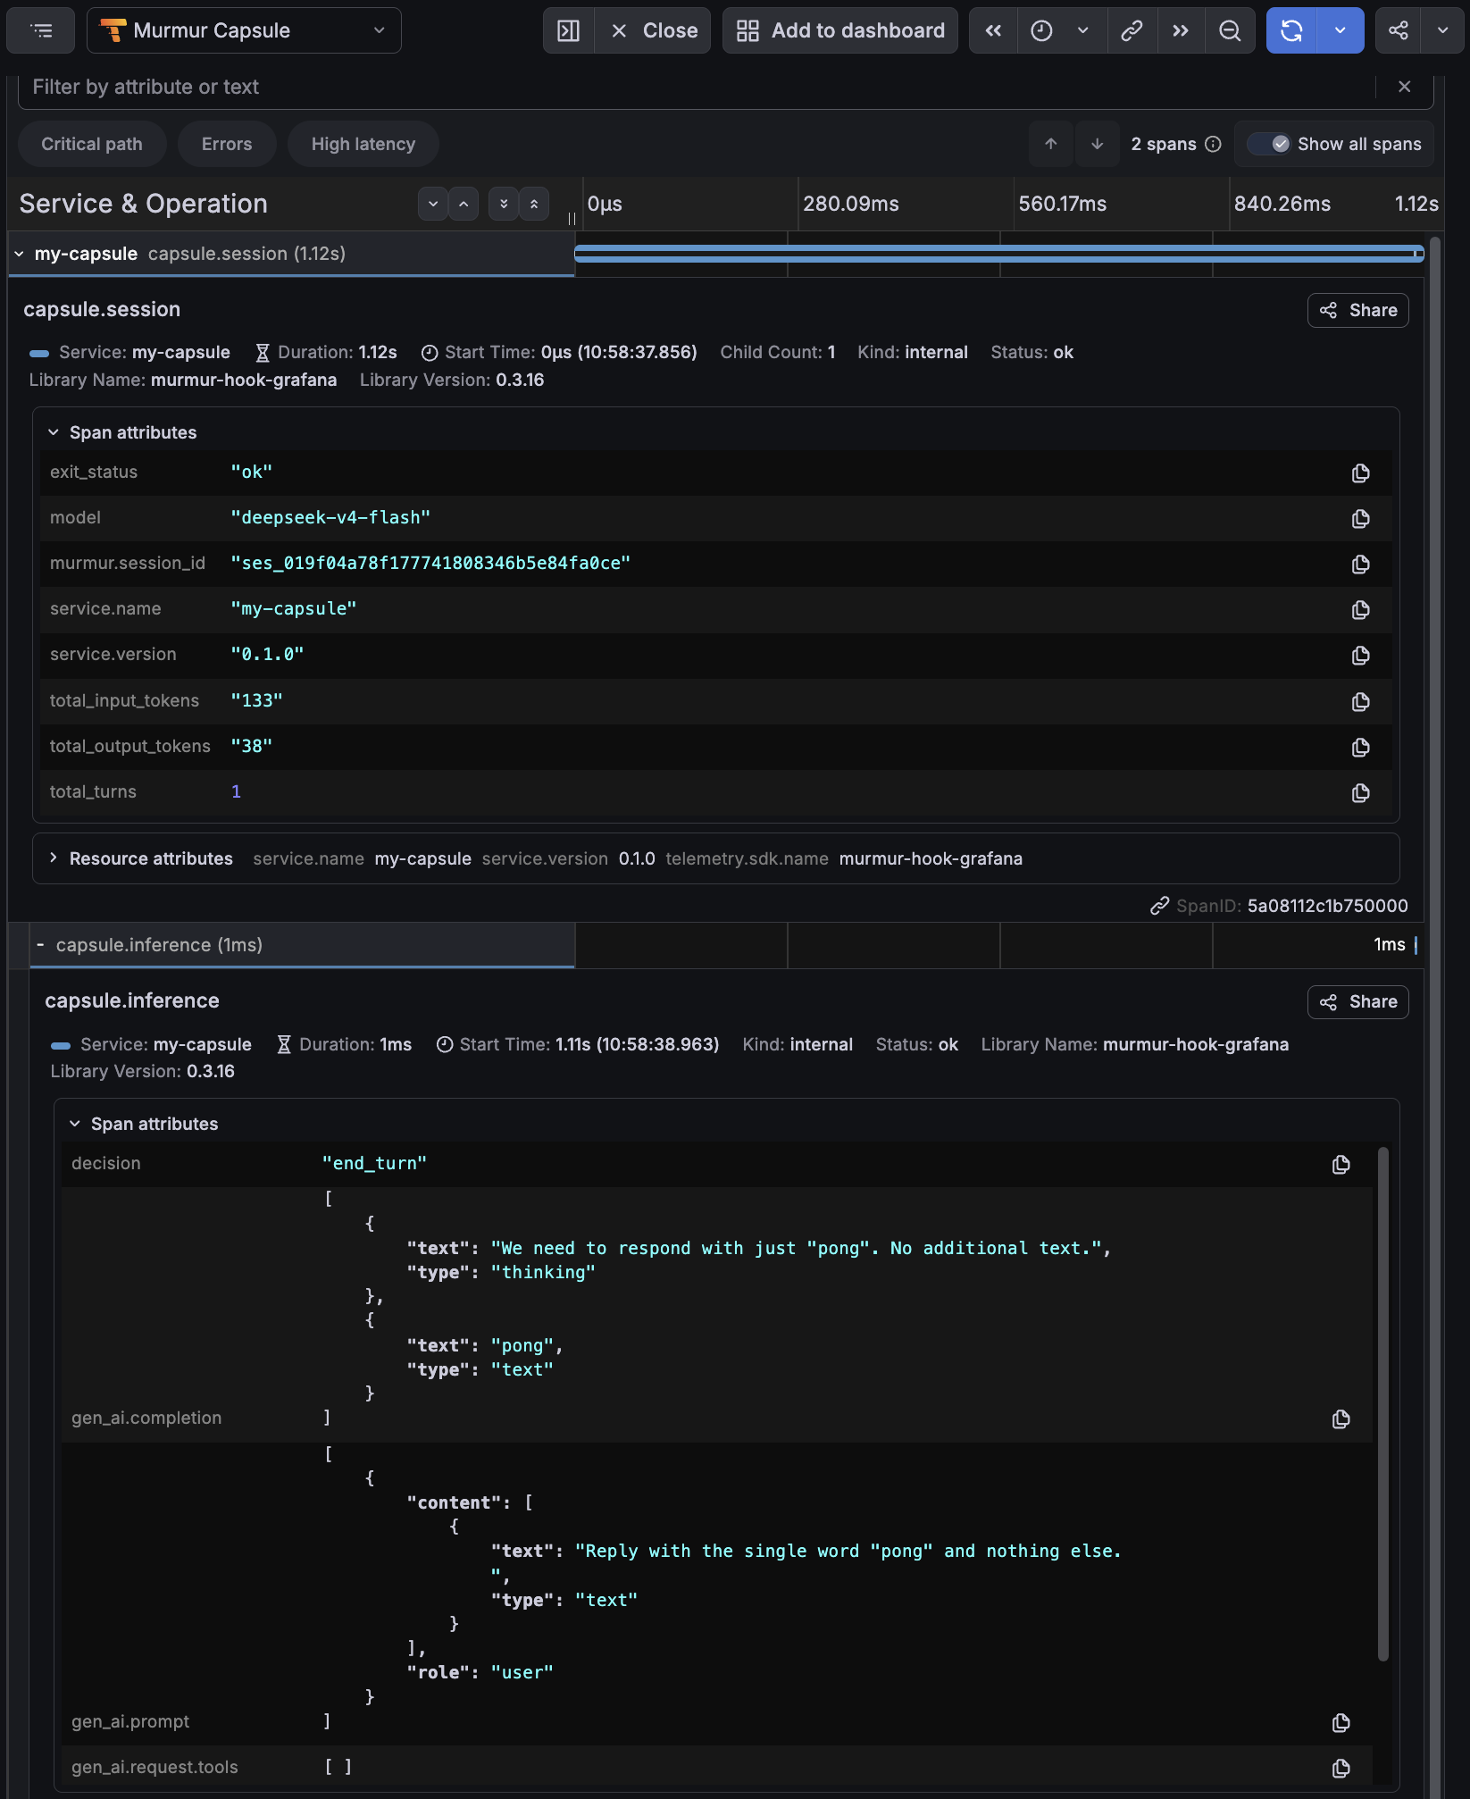Viewport: 1470px width, 1799px height.
Task: Share the capsule.session span
Action: point(1358,310)
